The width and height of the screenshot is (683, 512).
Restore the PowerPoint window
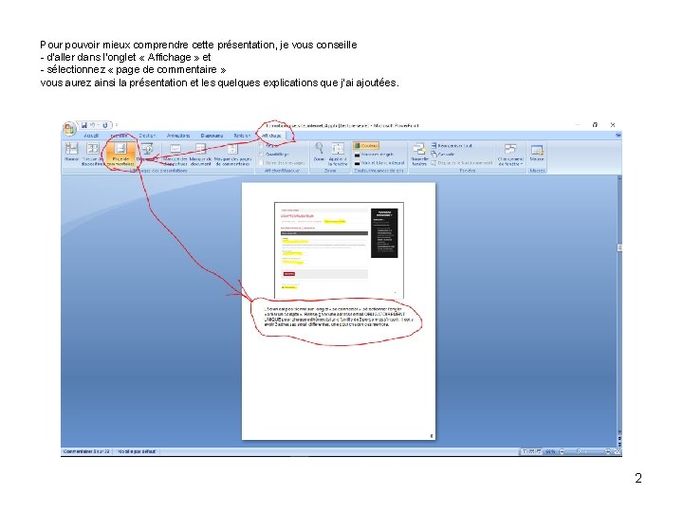[595, 125]
